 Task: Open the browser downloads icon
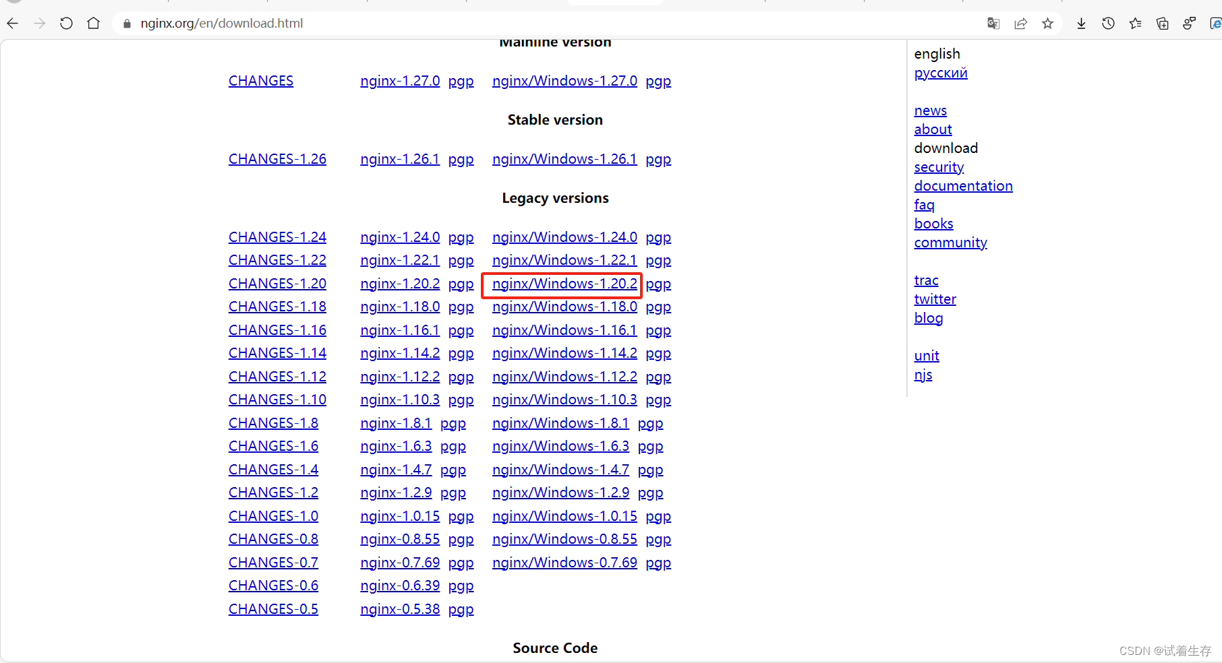1081,24
